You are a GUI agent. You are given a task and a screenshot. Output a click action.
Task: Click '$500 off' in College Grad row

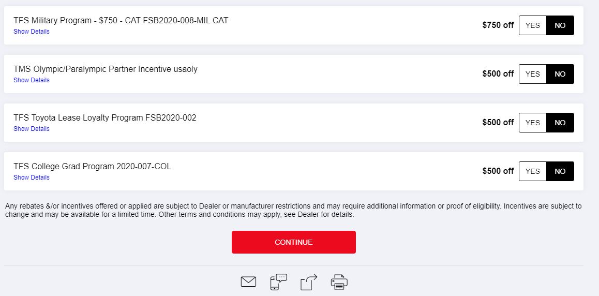498,171
